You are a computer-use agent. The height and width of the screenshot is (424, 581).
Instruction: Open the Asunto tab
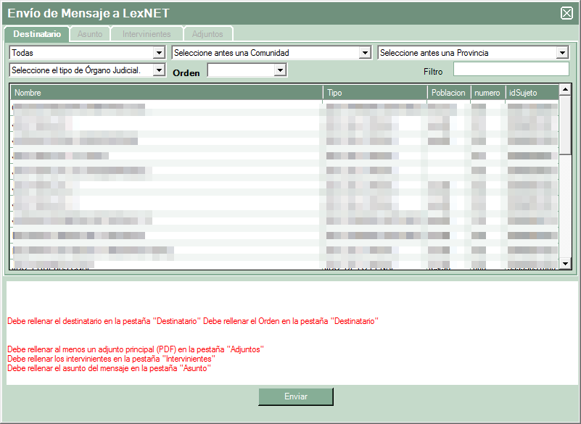click(90, 34)
